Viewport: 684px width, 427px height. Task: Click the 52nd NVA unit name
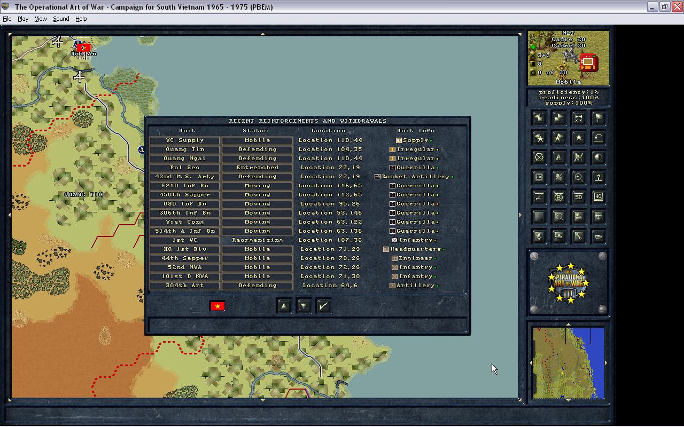tap(184, 267)
